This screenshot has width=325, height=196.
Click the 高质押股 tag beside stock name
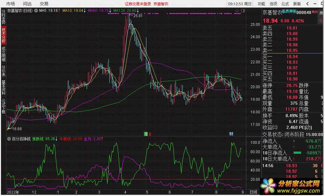(x=289, y=11)
